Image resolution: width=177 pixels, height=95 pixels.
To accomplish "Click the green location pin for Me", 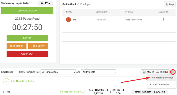I will (x=163, y=20).
